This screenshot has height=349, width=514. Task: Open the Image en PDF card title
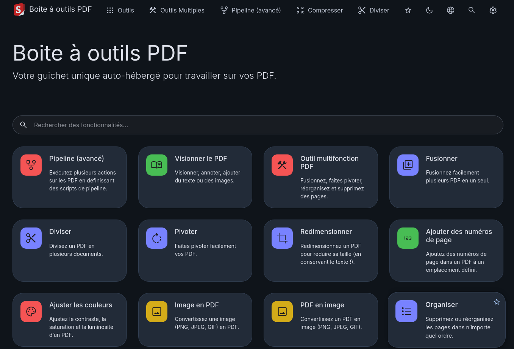tap(197, 305)
